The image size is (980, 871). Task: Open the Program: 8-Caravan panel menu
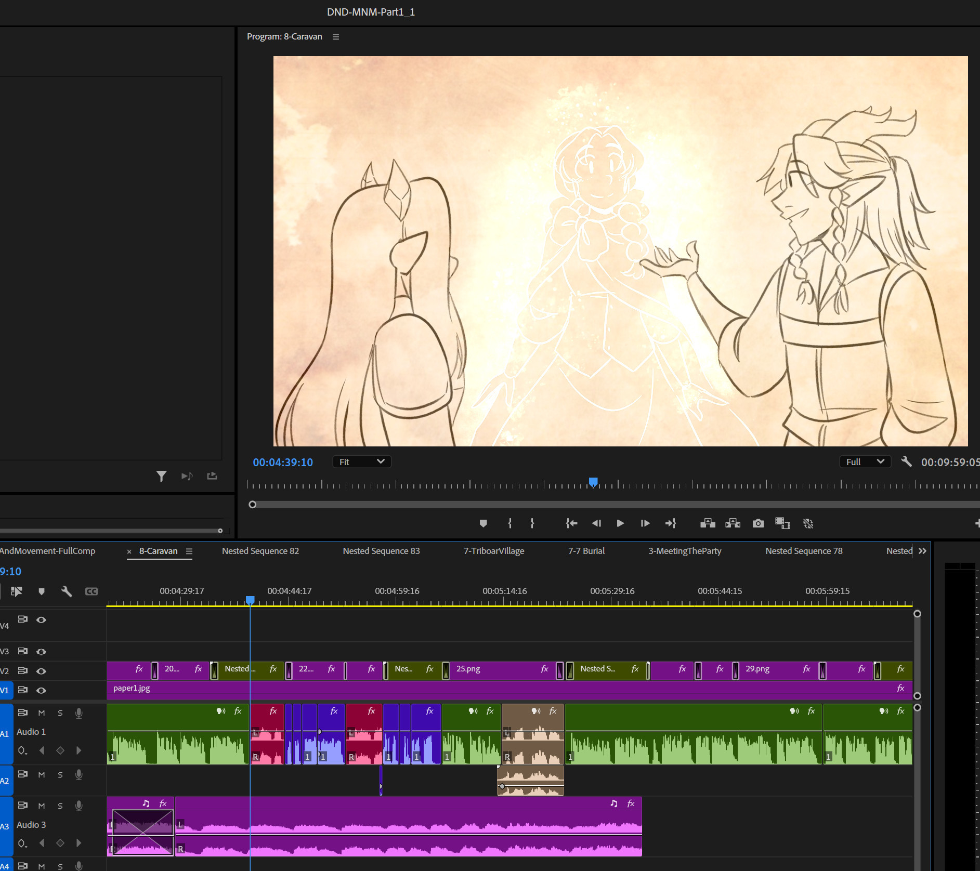(x=336, y=37)
